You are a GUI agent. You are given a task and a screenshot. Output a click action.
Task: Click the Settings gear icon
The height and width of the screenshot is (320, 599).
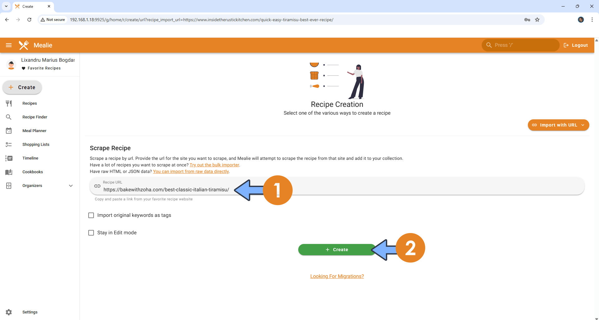9,312
